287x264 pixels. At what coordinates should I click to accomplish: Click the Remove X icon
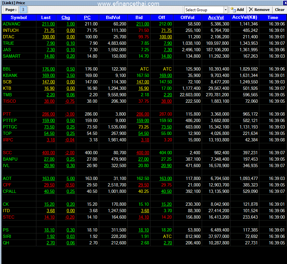click(x=251, y=10)
